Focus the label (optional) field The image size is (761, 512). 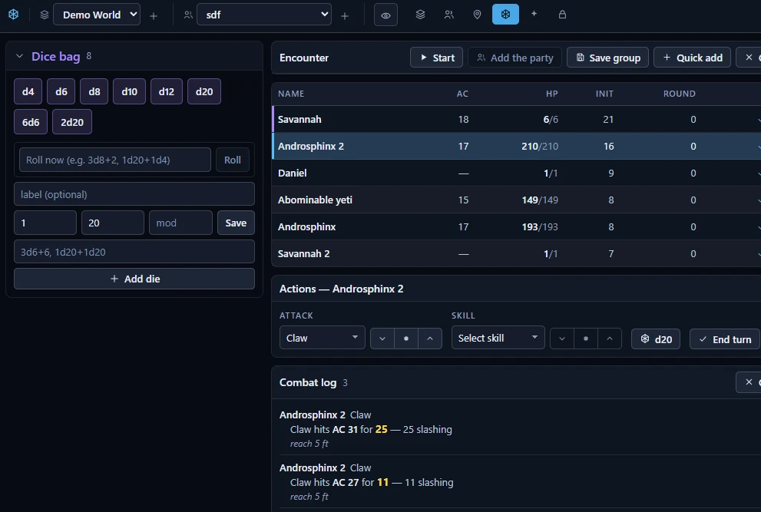click(x=134, y=194)
